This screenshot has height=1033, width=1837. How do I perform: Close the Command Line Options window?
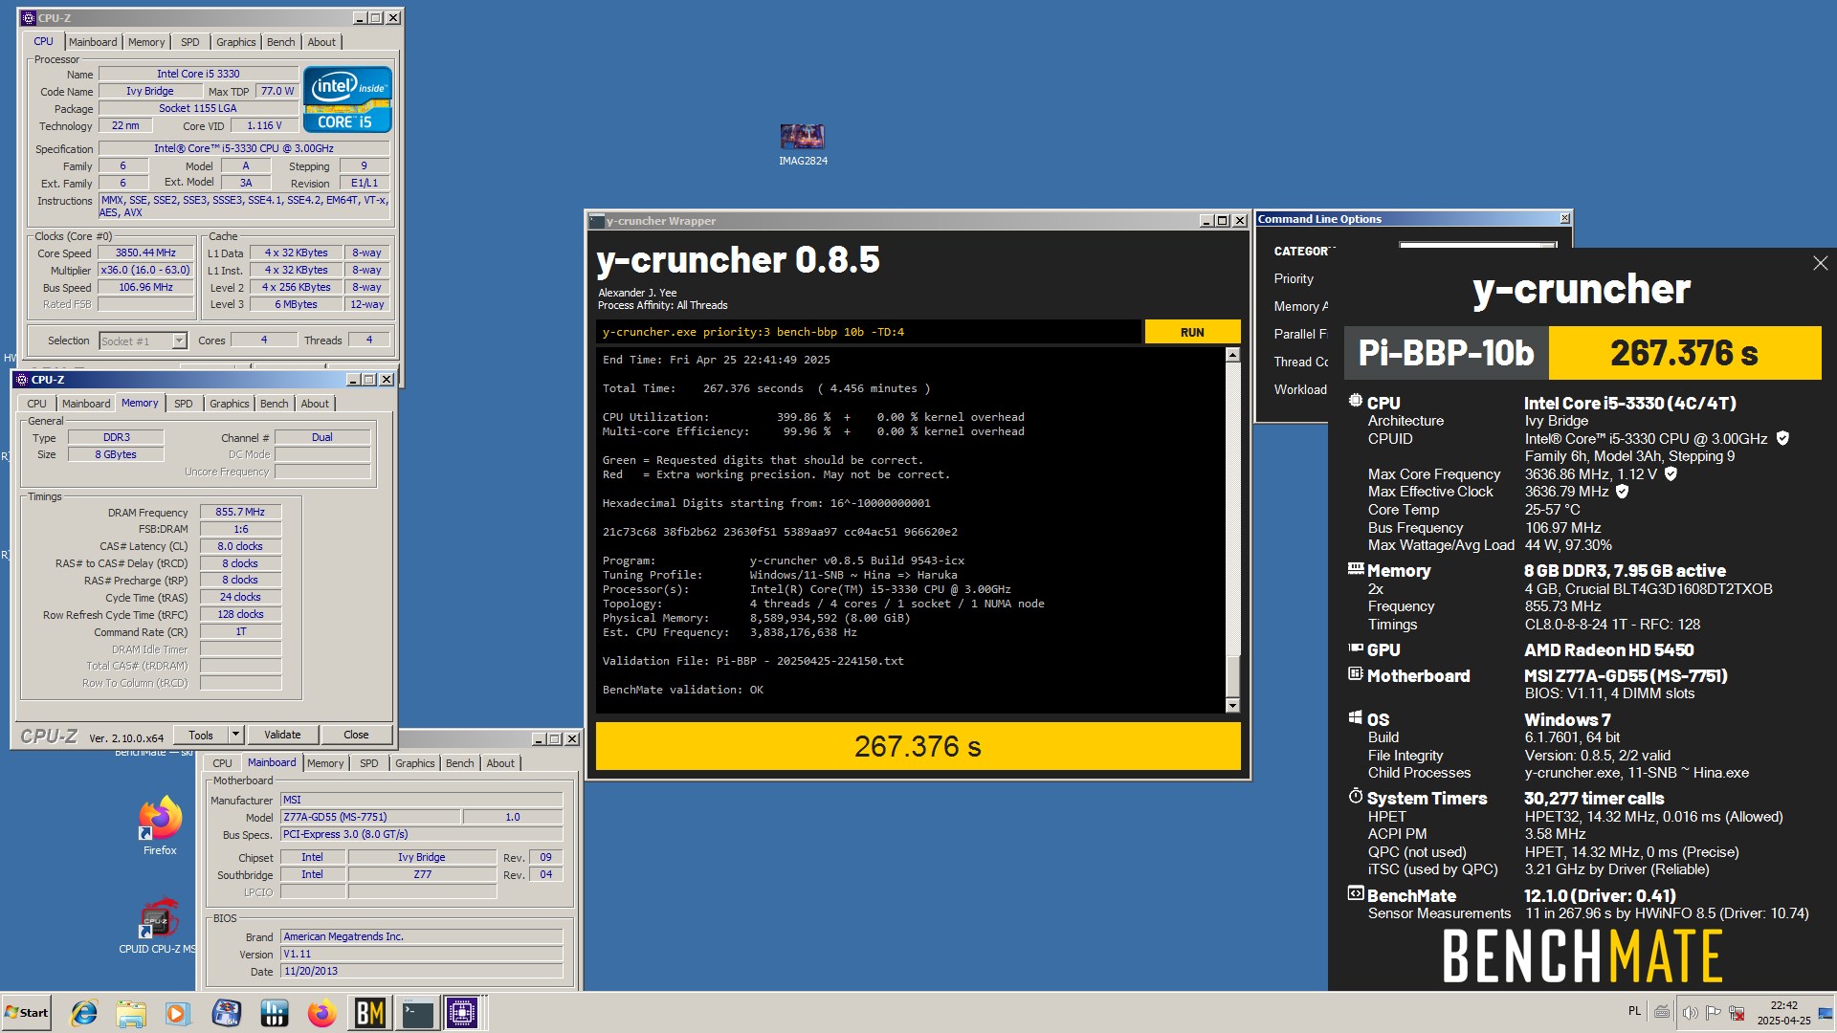(x=1565, y=218)
